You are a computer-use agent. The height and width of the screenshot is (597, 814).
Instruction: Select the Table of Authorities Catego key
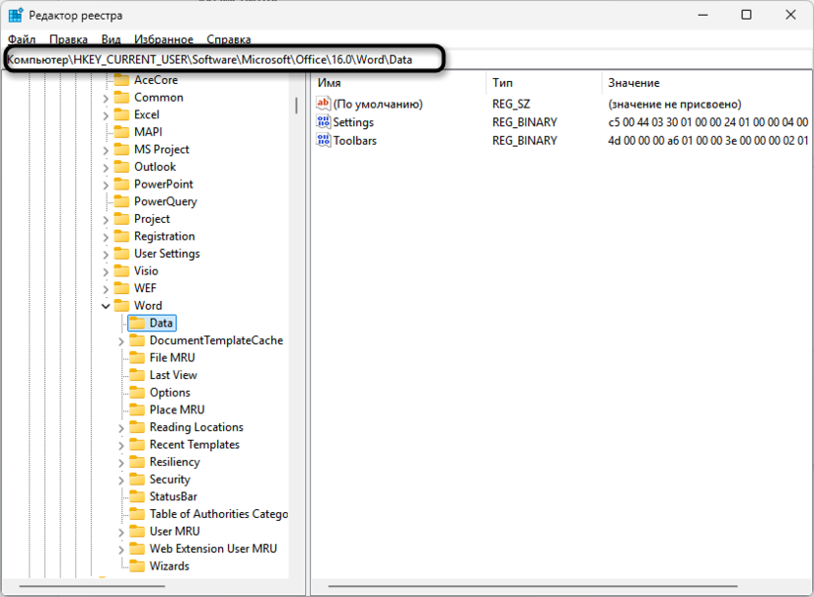218,514
